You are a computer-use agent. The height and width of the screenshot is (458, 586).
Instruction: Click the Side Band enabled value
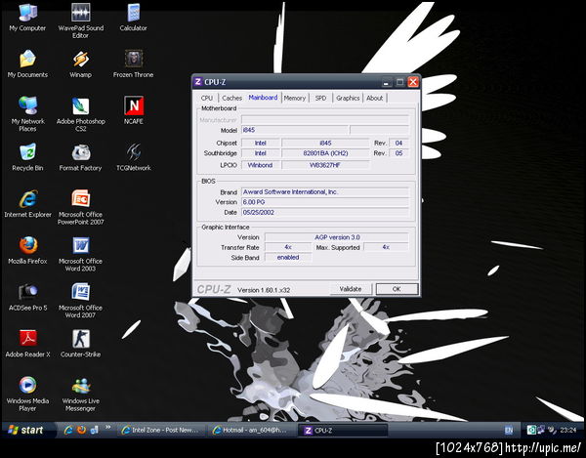click(288, 257)
